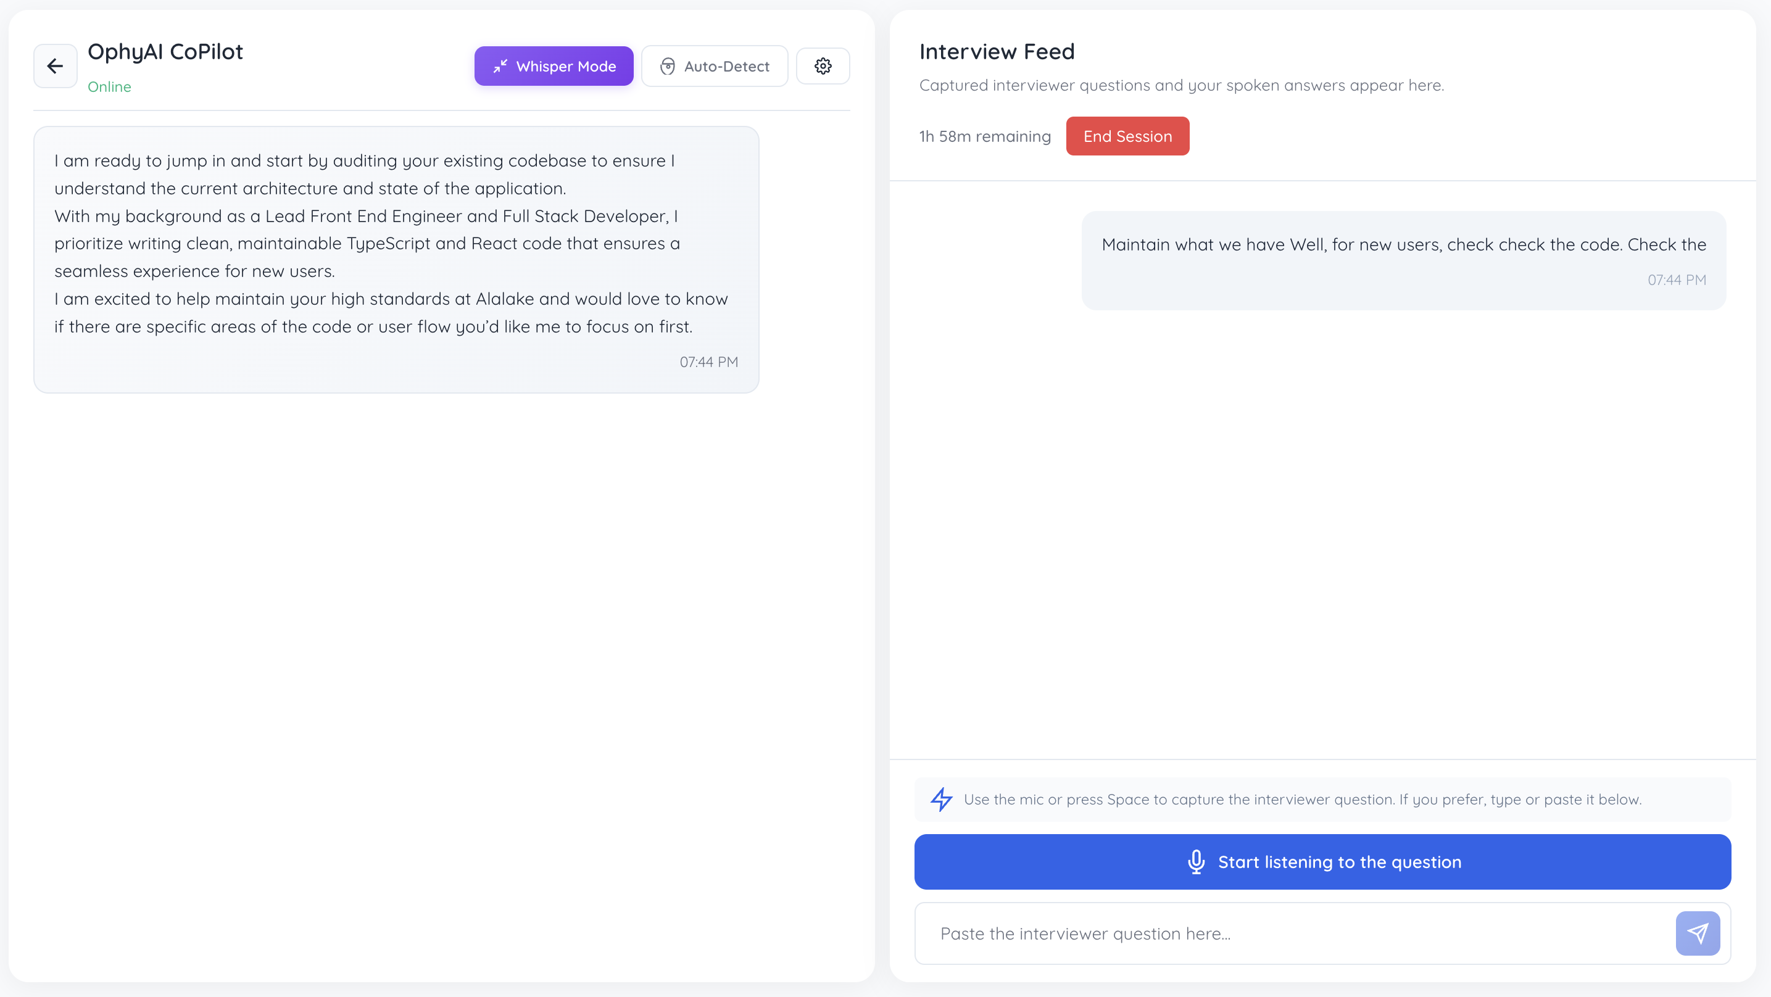Open settings with the gear icon
Screen dimensions: 1771x997
[822, 65]
